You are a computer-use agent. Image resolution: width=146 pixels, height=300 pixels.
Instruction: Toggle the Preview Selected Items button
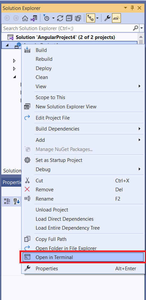coord(116,18)
